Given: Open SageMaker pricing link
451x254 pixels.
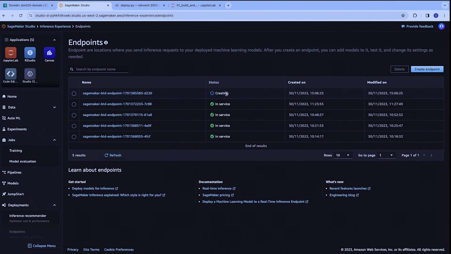Looking at the screenshot, I should pyautogui.click(x=218, y=195).
